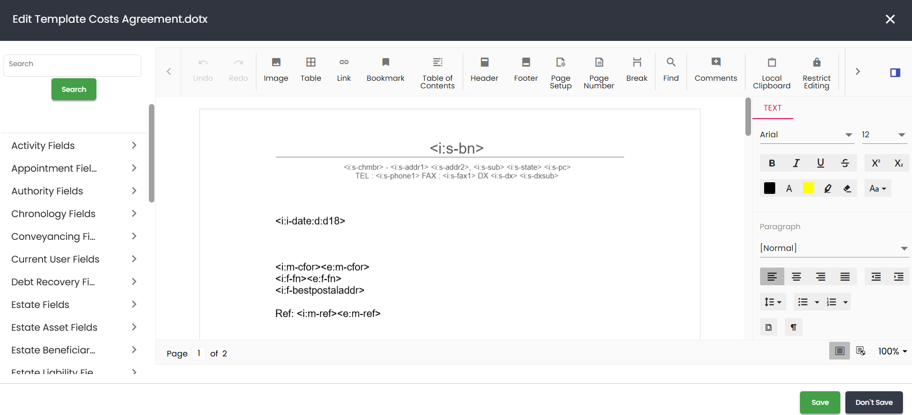The width and height of the screenshot is (912, 415).
Task: Open the Header editing tool
Action: 485,70
